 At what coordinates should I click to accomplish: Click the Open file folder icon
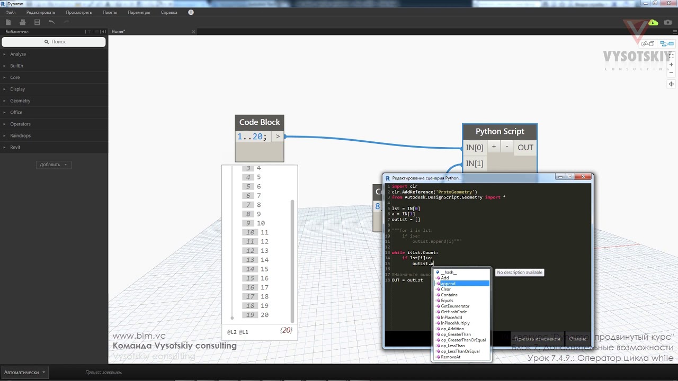(22, 22)
